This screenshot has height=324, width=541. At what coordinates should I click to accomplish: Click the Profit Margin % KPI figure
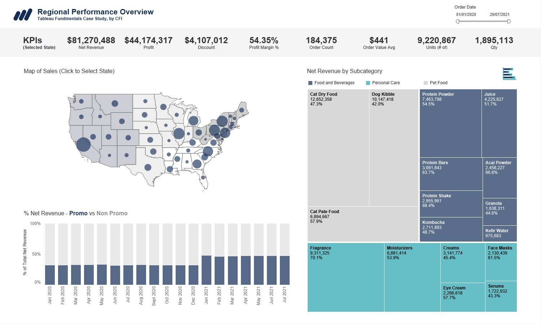pyautogui.click(x=264, y=40)
